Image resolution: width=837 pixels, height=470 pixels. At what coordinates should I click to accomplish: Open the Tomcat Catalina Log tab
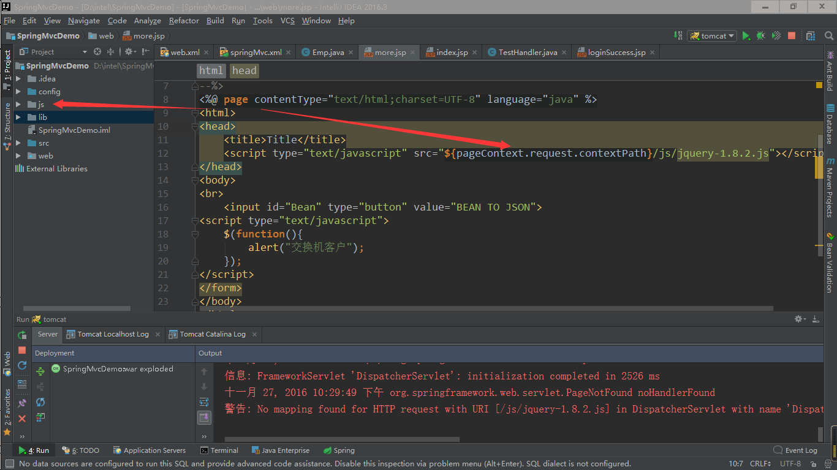coord(213,334)
